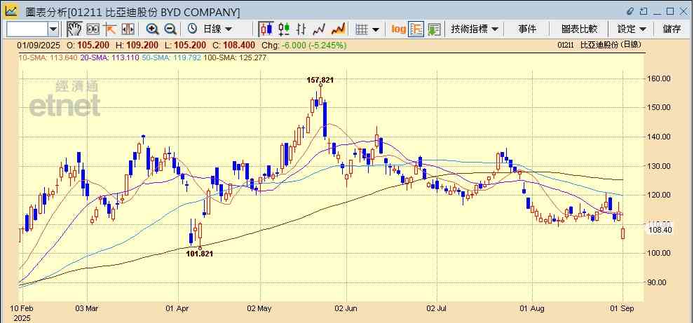694x323 pixels.
Task: Click the 10 Feb date axis label
Action: pos(20,308)
